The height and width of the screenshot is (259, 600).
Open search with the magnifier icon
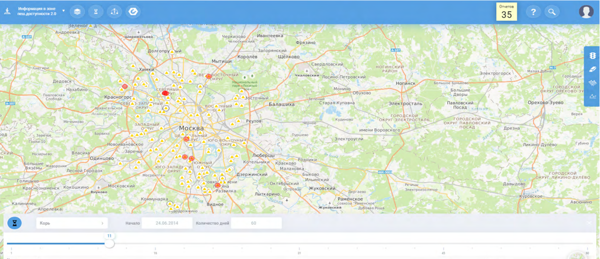552,12
